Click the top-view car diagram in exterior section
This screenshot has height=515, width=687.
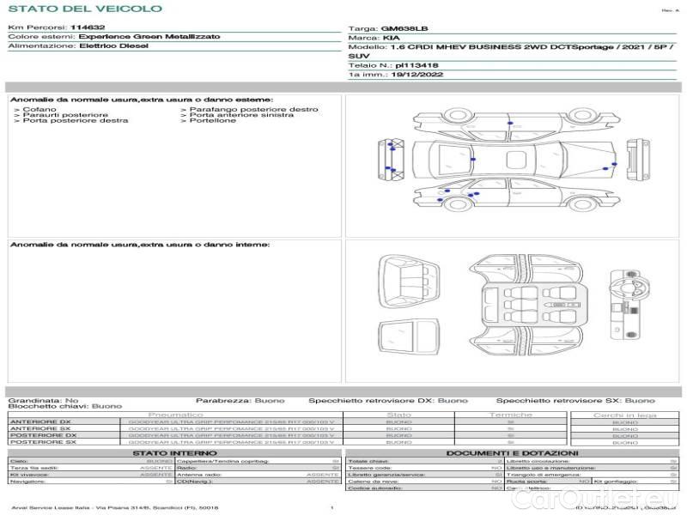514,159
